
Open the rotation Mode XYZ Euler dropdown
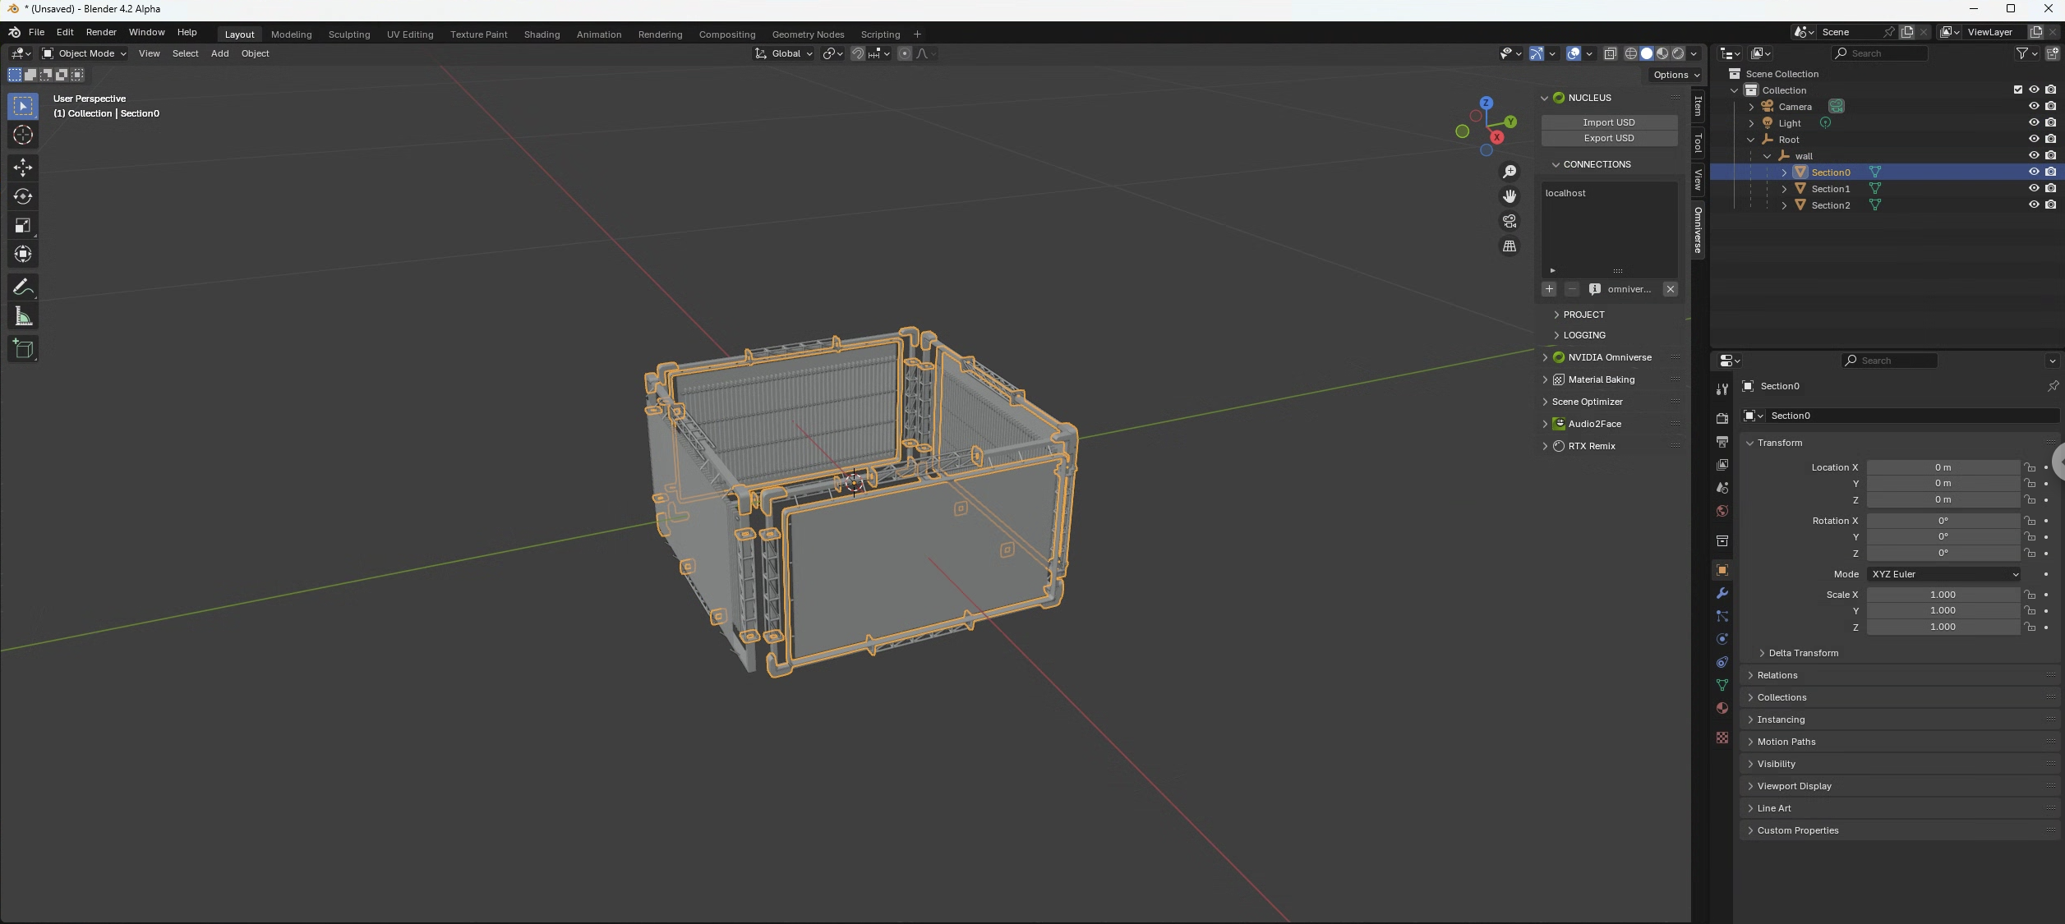click(x=1943, y=574)
